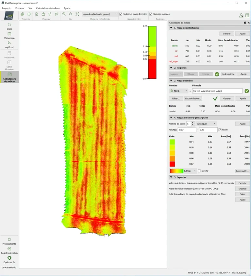Click the Dibujar regions button
This screenshot has height=276, width=251.
(191, 74)
